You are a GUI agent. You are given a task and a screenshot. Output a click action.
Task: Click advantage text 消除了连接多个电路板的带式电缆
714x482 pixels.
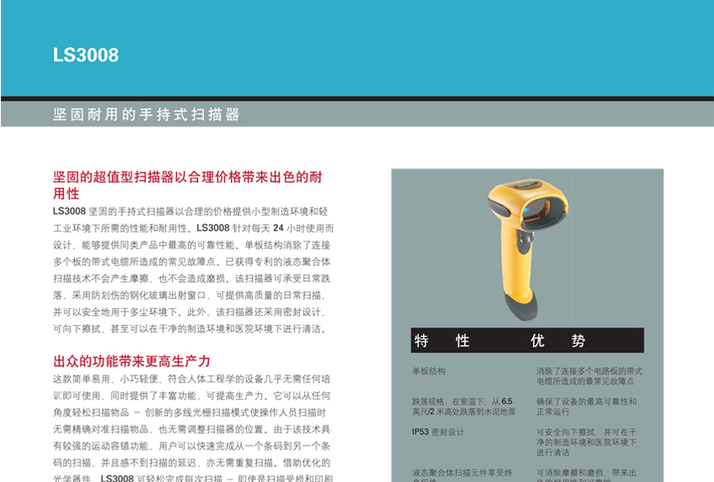589,376
